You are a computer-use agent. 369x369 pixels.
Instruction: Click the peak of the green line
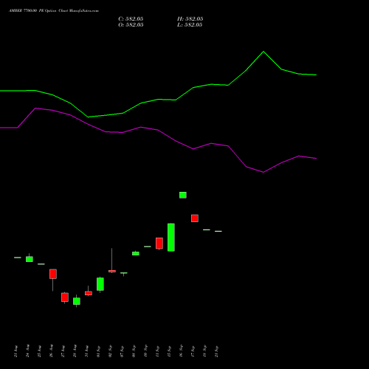(263, 52)
